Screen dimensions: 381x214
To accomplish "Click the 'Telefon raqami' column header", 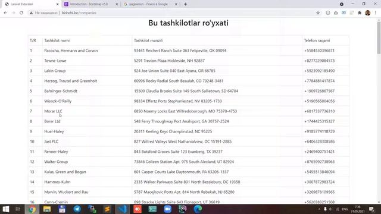I will [317, 40].
